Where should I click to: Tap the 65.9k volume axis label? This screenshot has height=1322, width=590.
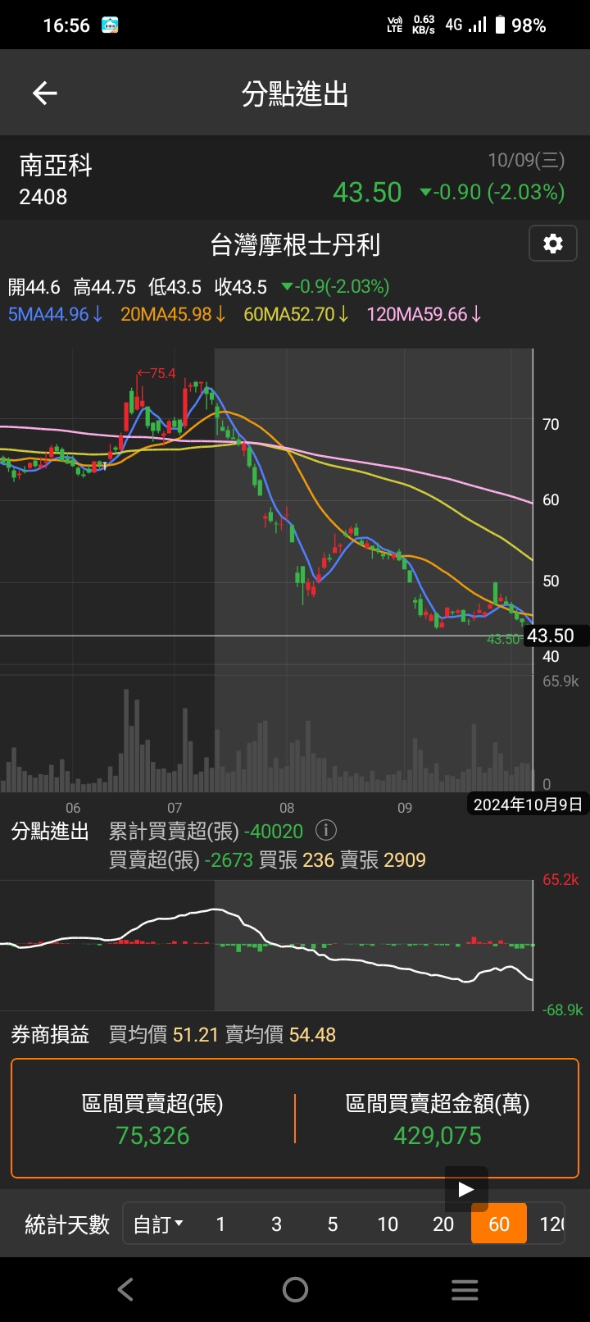pyautogui.click(x=560, y=682)
